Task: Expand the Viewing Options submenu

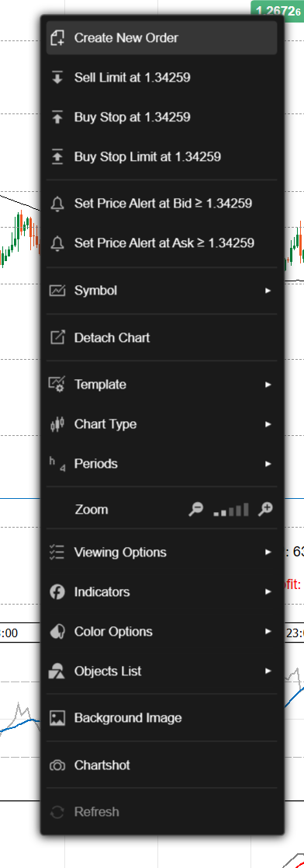Action: tap(161, 552)
